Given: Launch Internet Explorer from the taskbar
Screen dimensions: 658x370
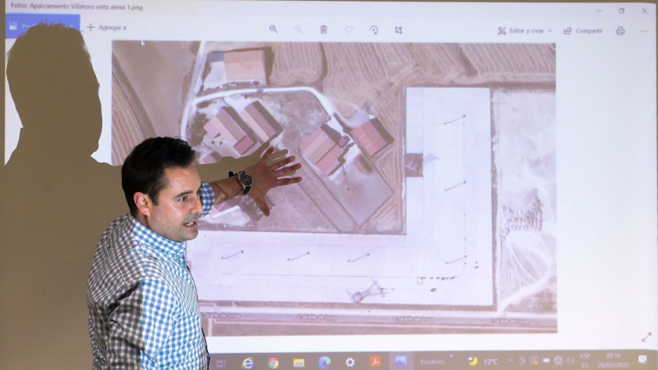Looking at the screenshot, I should (248, 363).
